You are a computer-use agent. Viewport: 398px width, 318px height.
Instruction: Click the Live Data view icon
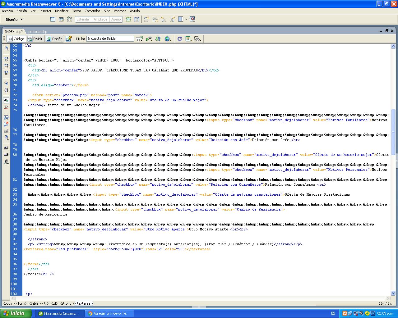point(69,39)
